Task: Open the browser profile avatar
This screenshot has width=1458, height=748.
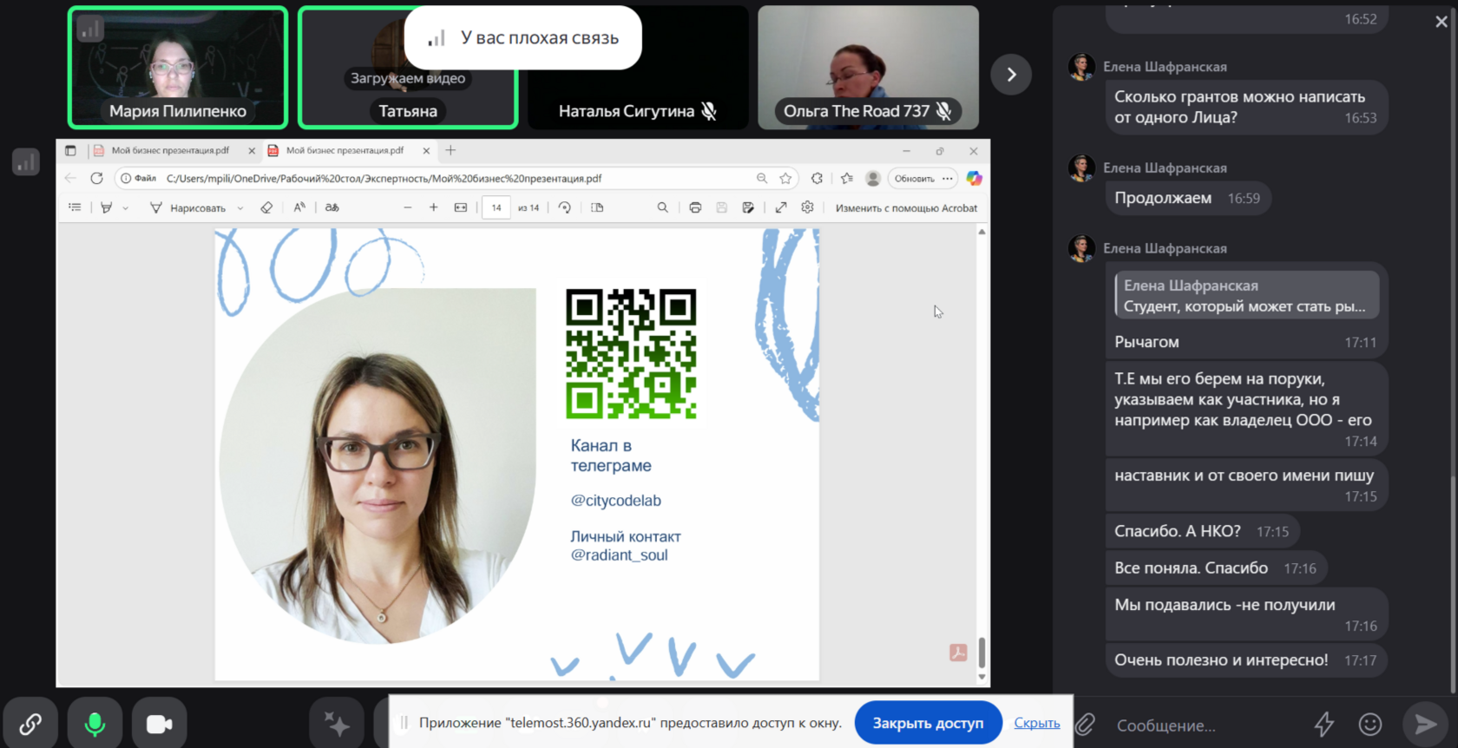Action: pyautogui.click(x=873, y=178)
